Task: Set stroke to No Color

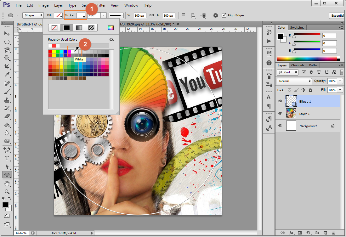Action: (x=54, y=28)
